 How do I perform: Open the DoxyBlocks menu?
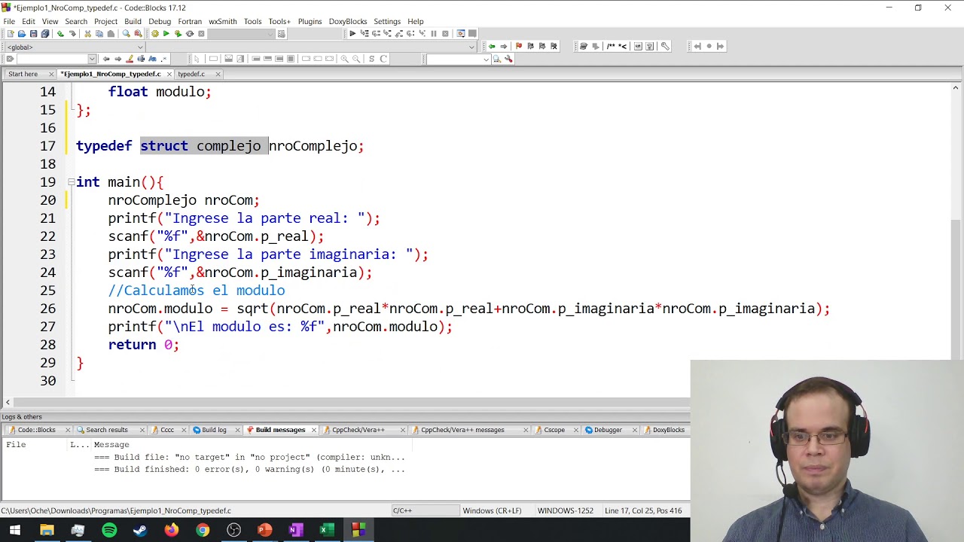348,21
